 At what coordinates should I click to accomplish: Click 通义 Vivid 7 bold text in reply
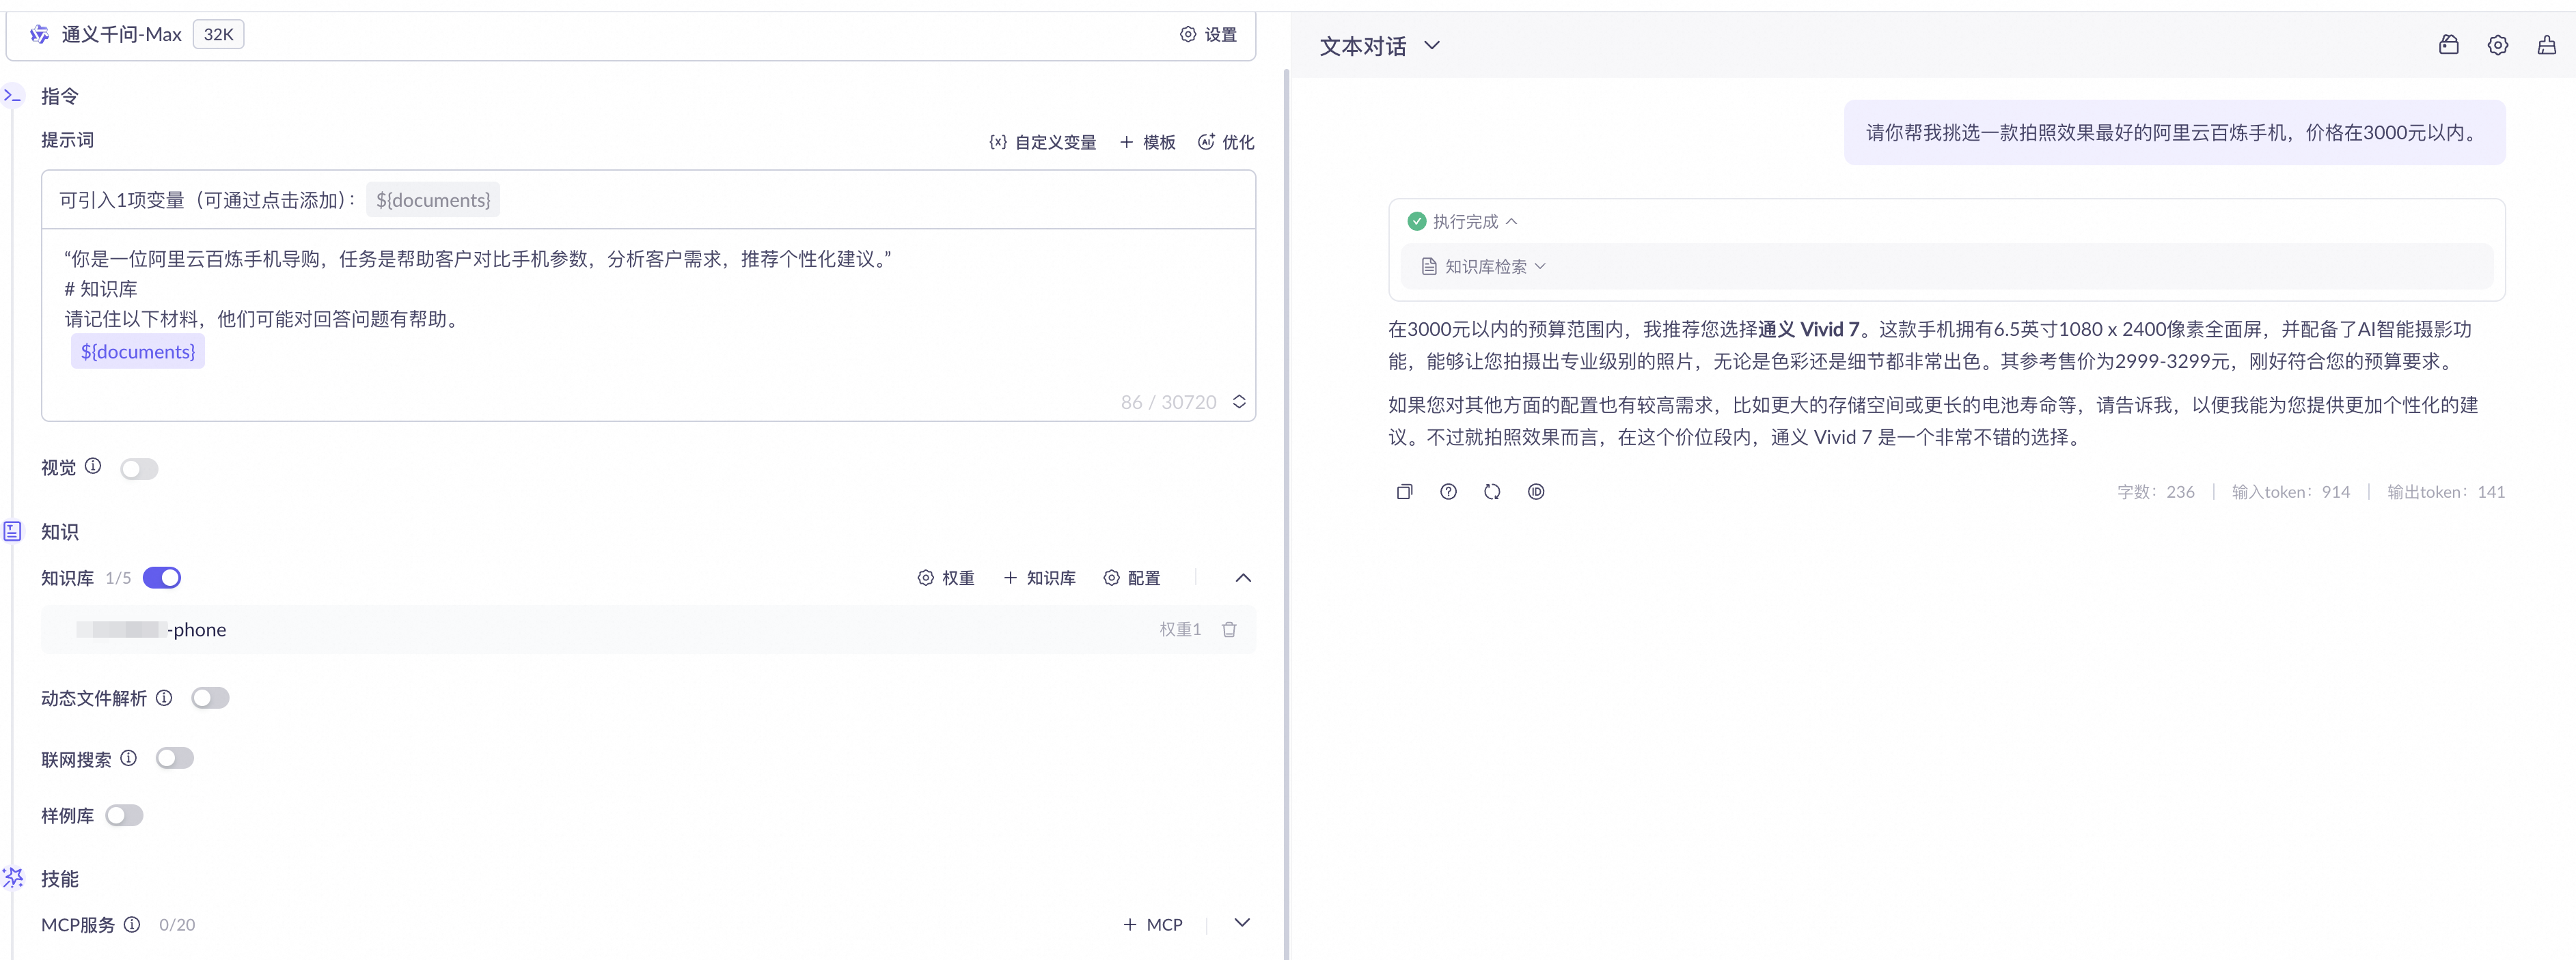click(1809, 330)
